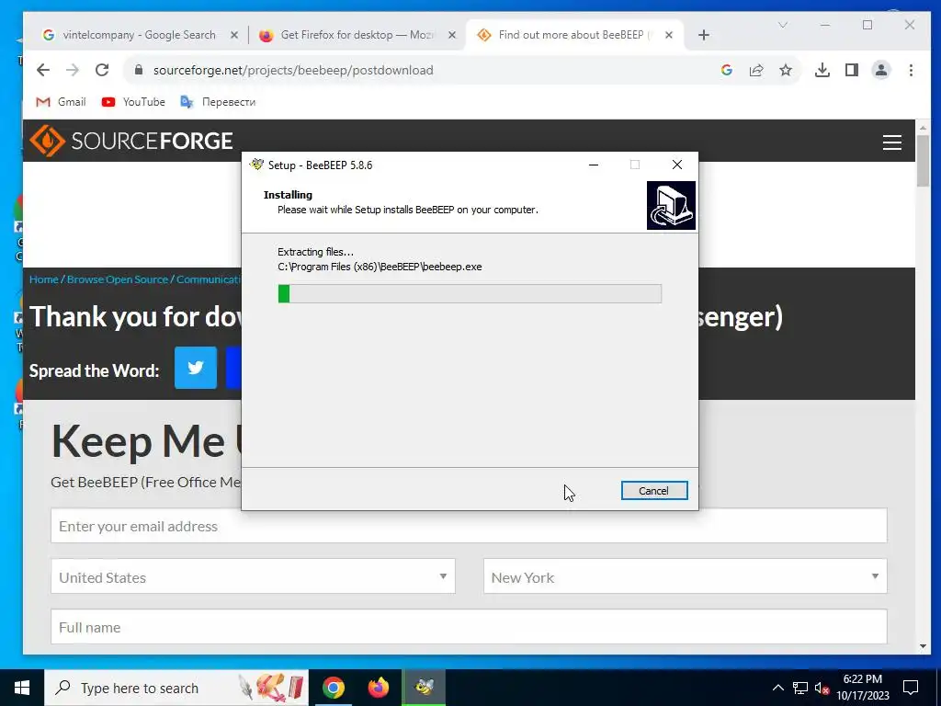Image resolution: width=941 pixels, height=706 pixels.
Task: Go back in Chrome
Action: tap(43, 70)
